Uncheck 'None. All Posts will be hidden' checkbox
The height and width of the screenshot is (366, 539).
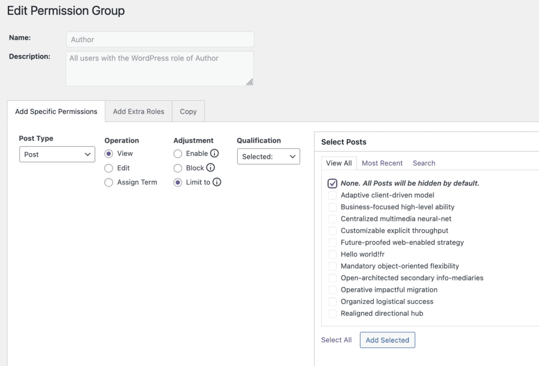[x=332, y=184]
